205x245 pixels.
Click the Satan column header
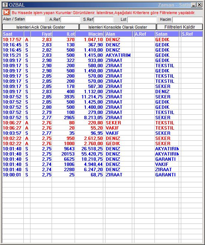(x=167, y=34)
